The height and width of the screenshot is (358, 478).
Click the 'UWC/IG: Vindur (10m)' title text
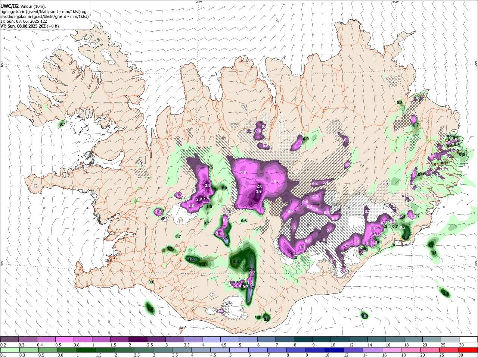click(23, 6)
